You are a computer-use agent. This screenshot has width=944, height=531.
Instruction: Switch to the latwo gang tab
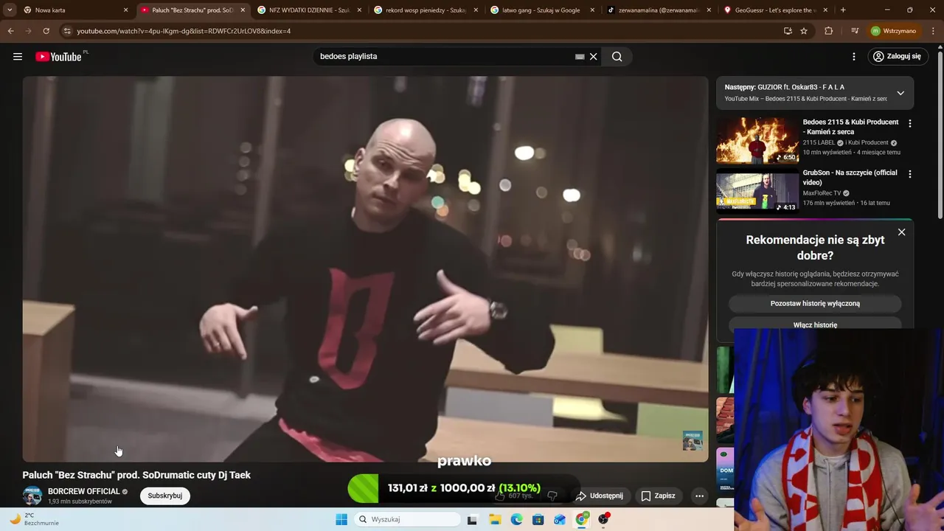pyautogui.click(x=542, y=10)
